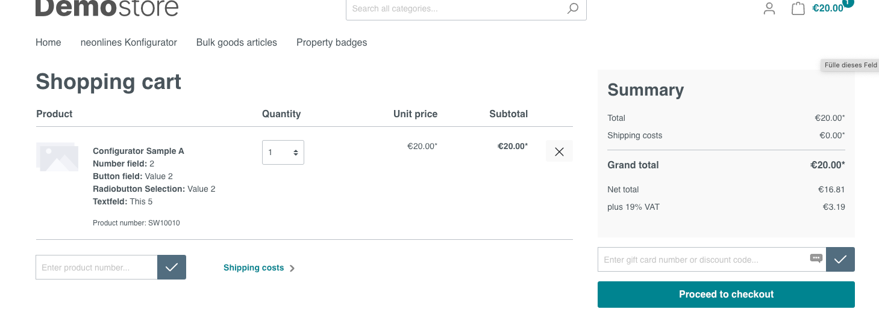879x327 pixels.
Task: Click the search magnifier icon
Action: click(572, 8)
